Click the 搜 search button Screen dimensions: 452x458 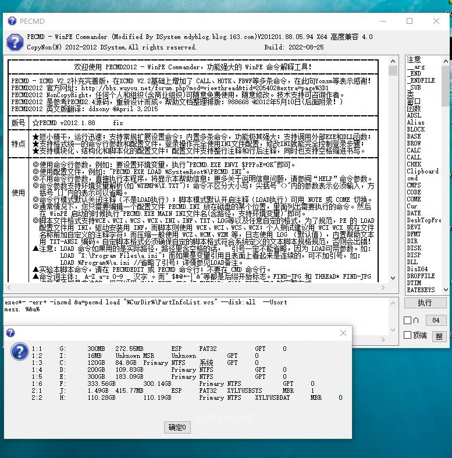pyautogui.click(x=439, y=336)
